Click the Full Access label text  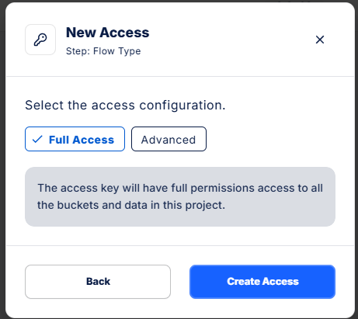coord(82,140)
